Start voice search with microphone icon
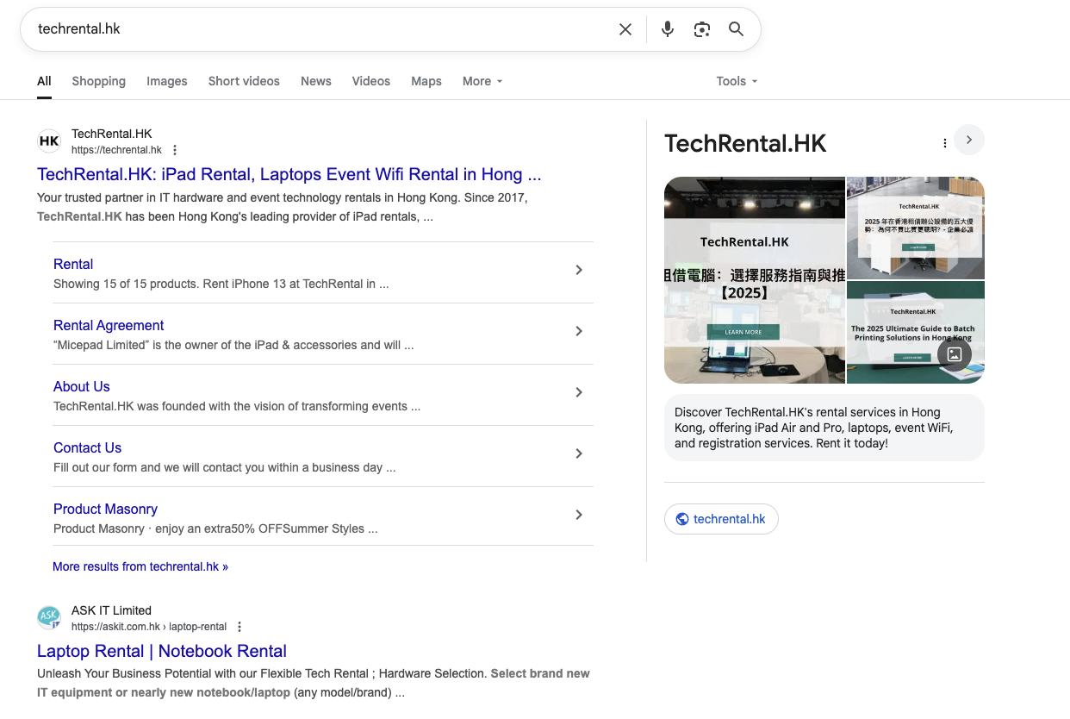 [667, 29]
